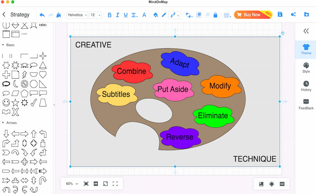
Task: Select the smiley face shape
Action: tap(6, 103)
